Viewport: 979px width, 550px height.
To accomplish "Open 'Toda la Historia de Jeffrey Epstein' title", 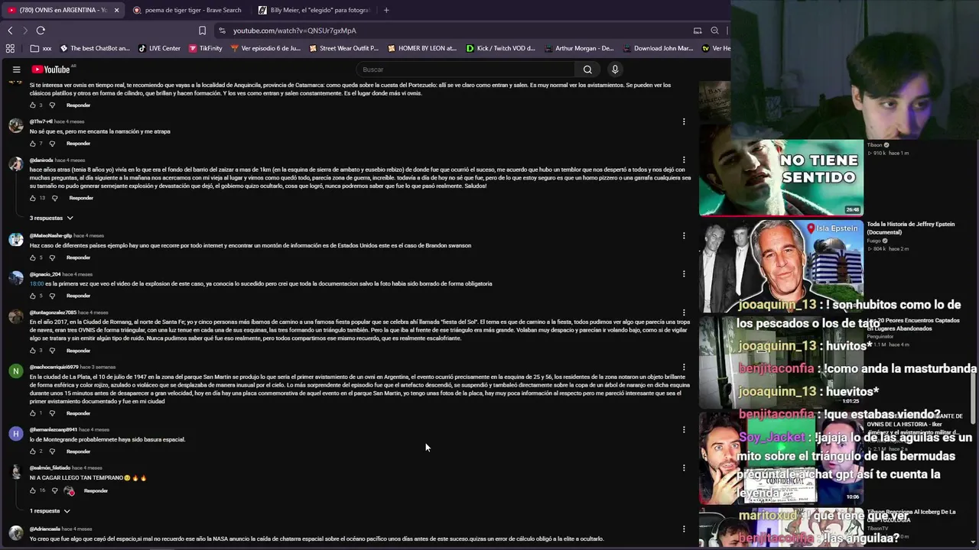I will tap(910, 228).
